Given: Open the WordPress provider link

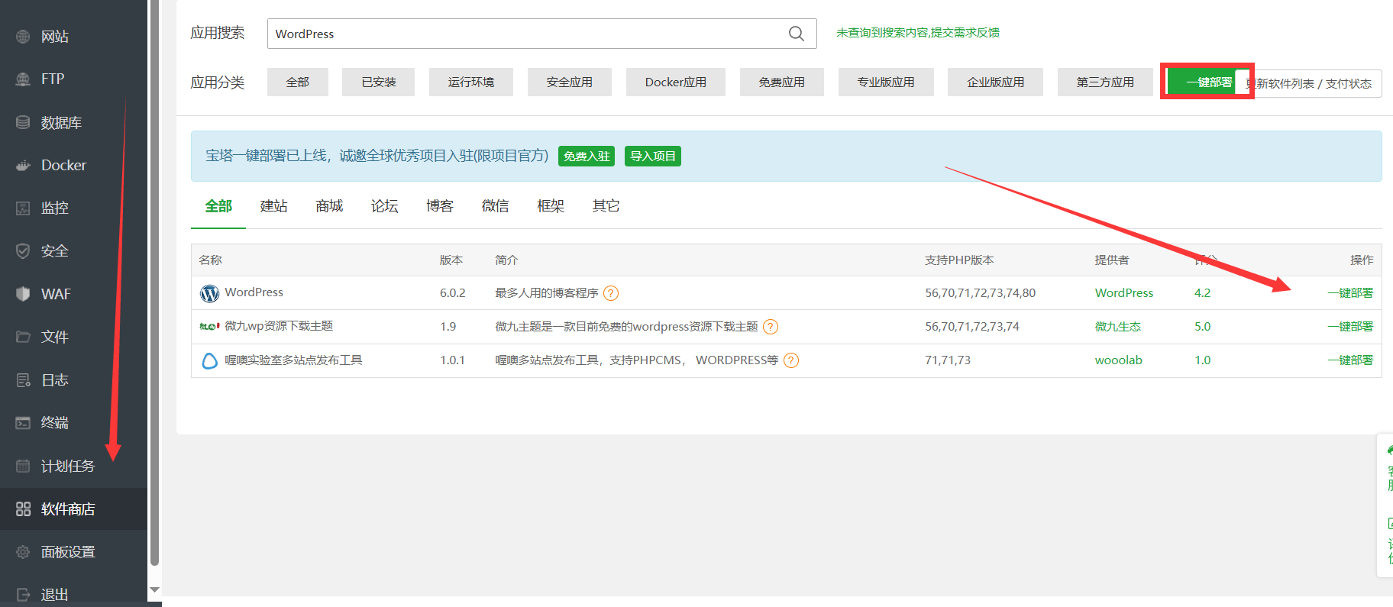Looking at the screenshot, I should 1124,293.
